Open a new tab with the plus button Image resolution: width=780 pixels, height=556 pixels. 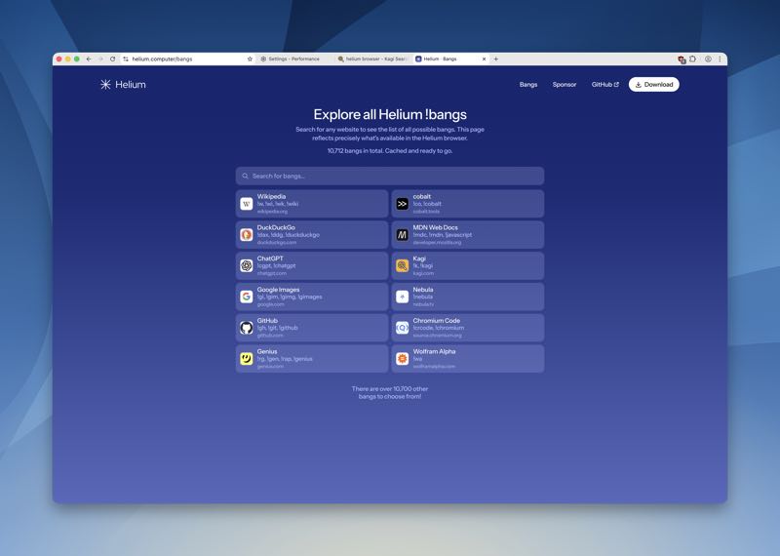[x=496, y=59]
